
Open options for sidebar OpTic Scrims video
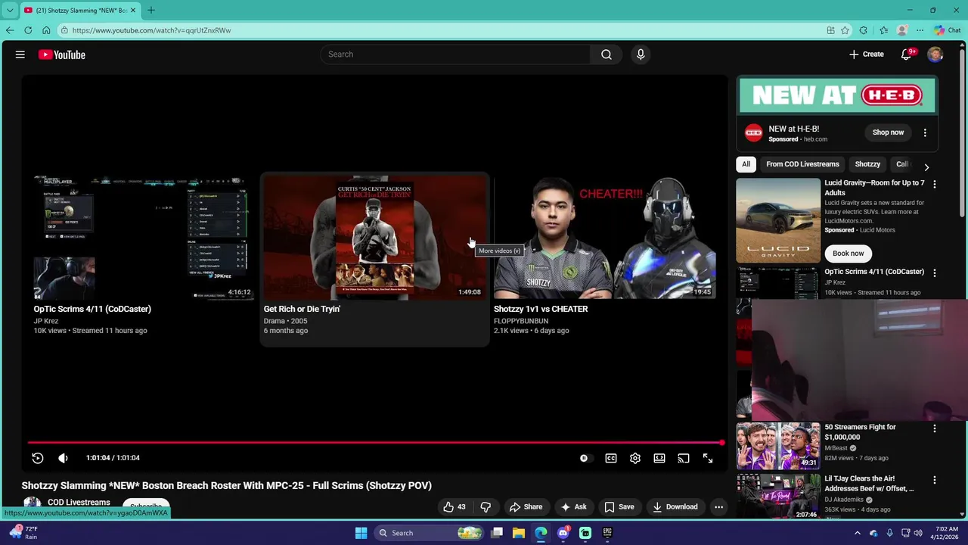point(935,272)
